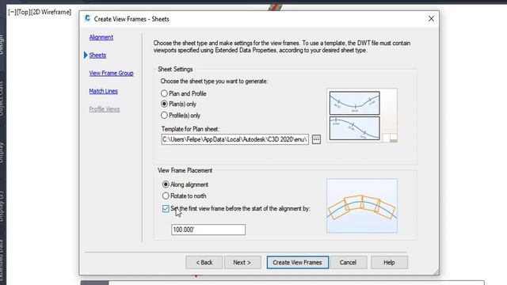Open the Alignment wizard page link
This screenshot has height=285, width=507.
click(x=101, y=37)
